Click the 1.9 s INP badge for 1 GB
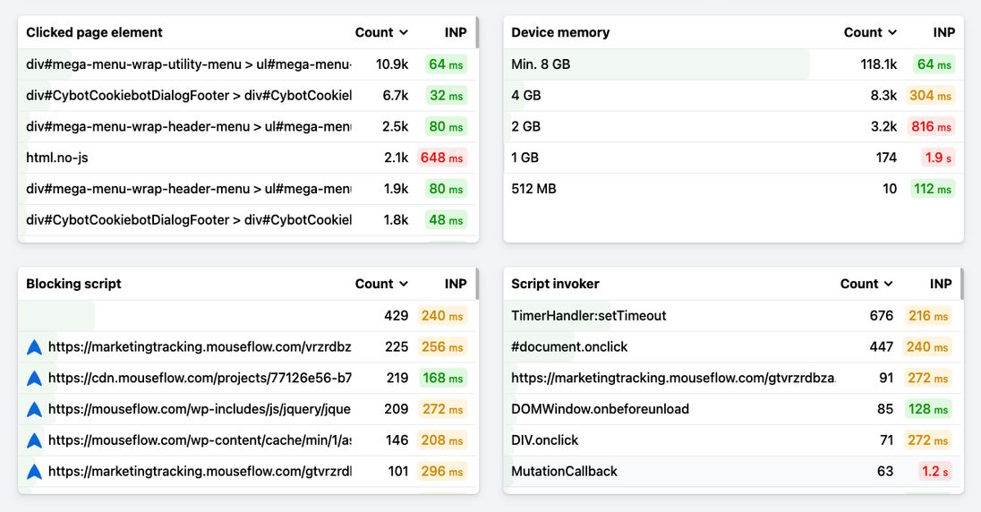The height and width of the screenshot is (512, 981). [938, 158]
